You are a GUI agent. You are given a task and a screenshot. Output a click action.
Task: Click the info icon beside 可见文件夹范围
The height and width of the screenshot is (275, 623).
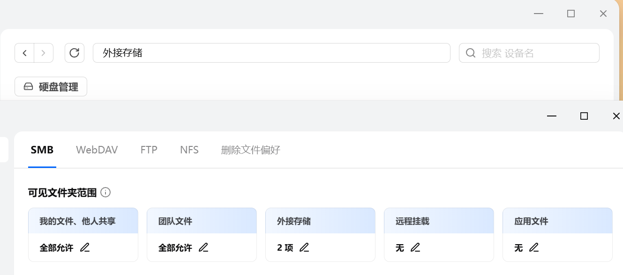click(106, 192)
